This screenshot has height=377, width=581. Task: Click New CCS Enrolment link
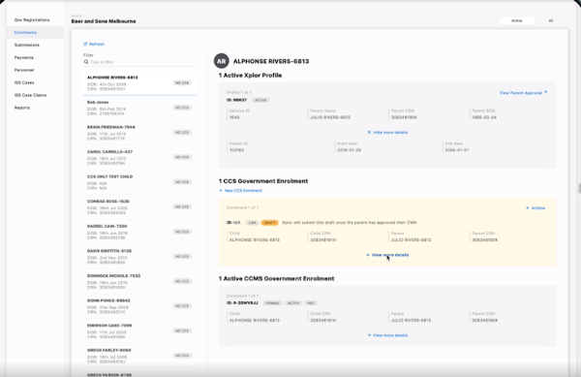point(240,191)
